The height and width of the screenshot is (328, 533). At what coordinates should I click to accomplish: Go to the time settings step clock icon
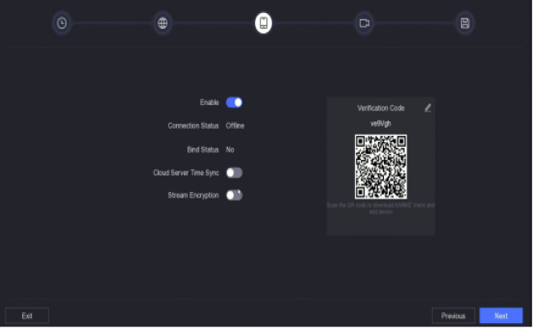pos(61,23)
